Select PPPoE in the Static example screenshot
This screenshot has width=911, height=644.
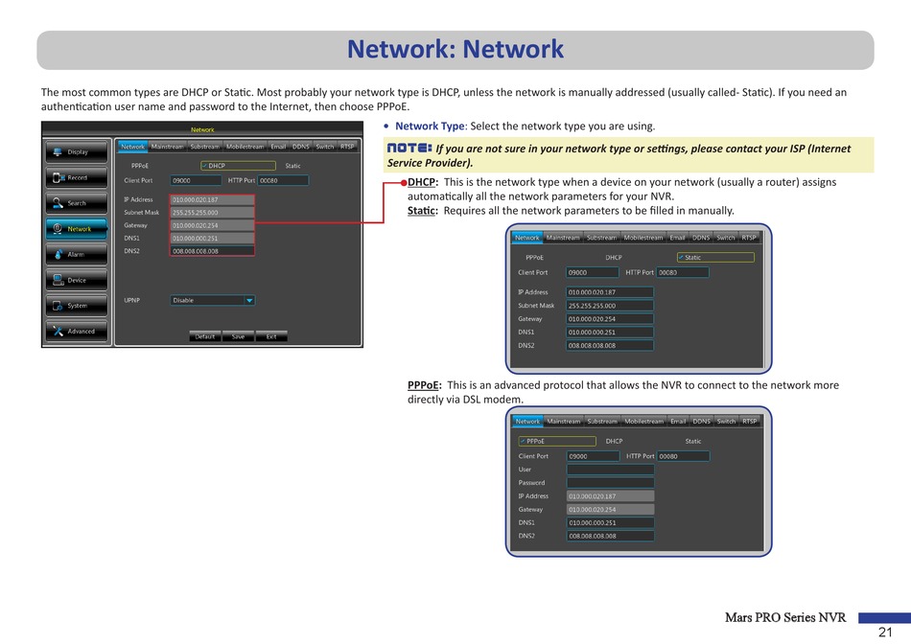[534, 257]
